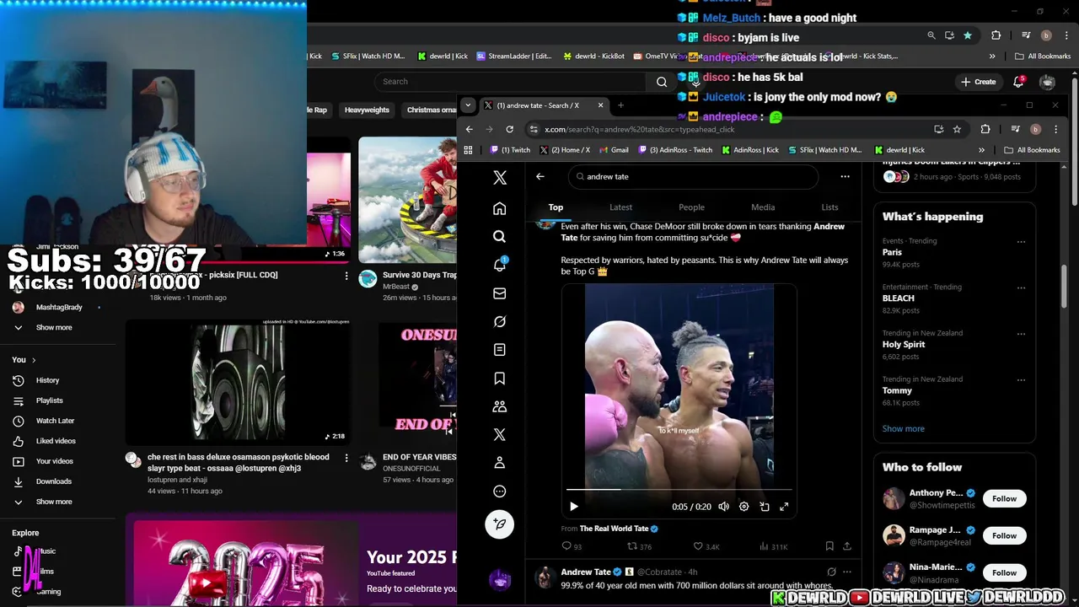
Task: Follow Anthony Pe... @Showtimepettis
Action: point(1004,498)
